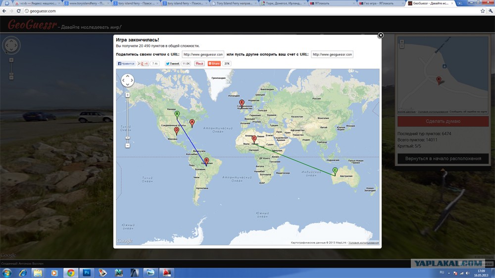
Task: Click the GeoGuessr logo in header
Action: [32, 25]
